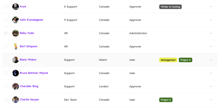Open Bart Simpson's profile link

(29, 46)
